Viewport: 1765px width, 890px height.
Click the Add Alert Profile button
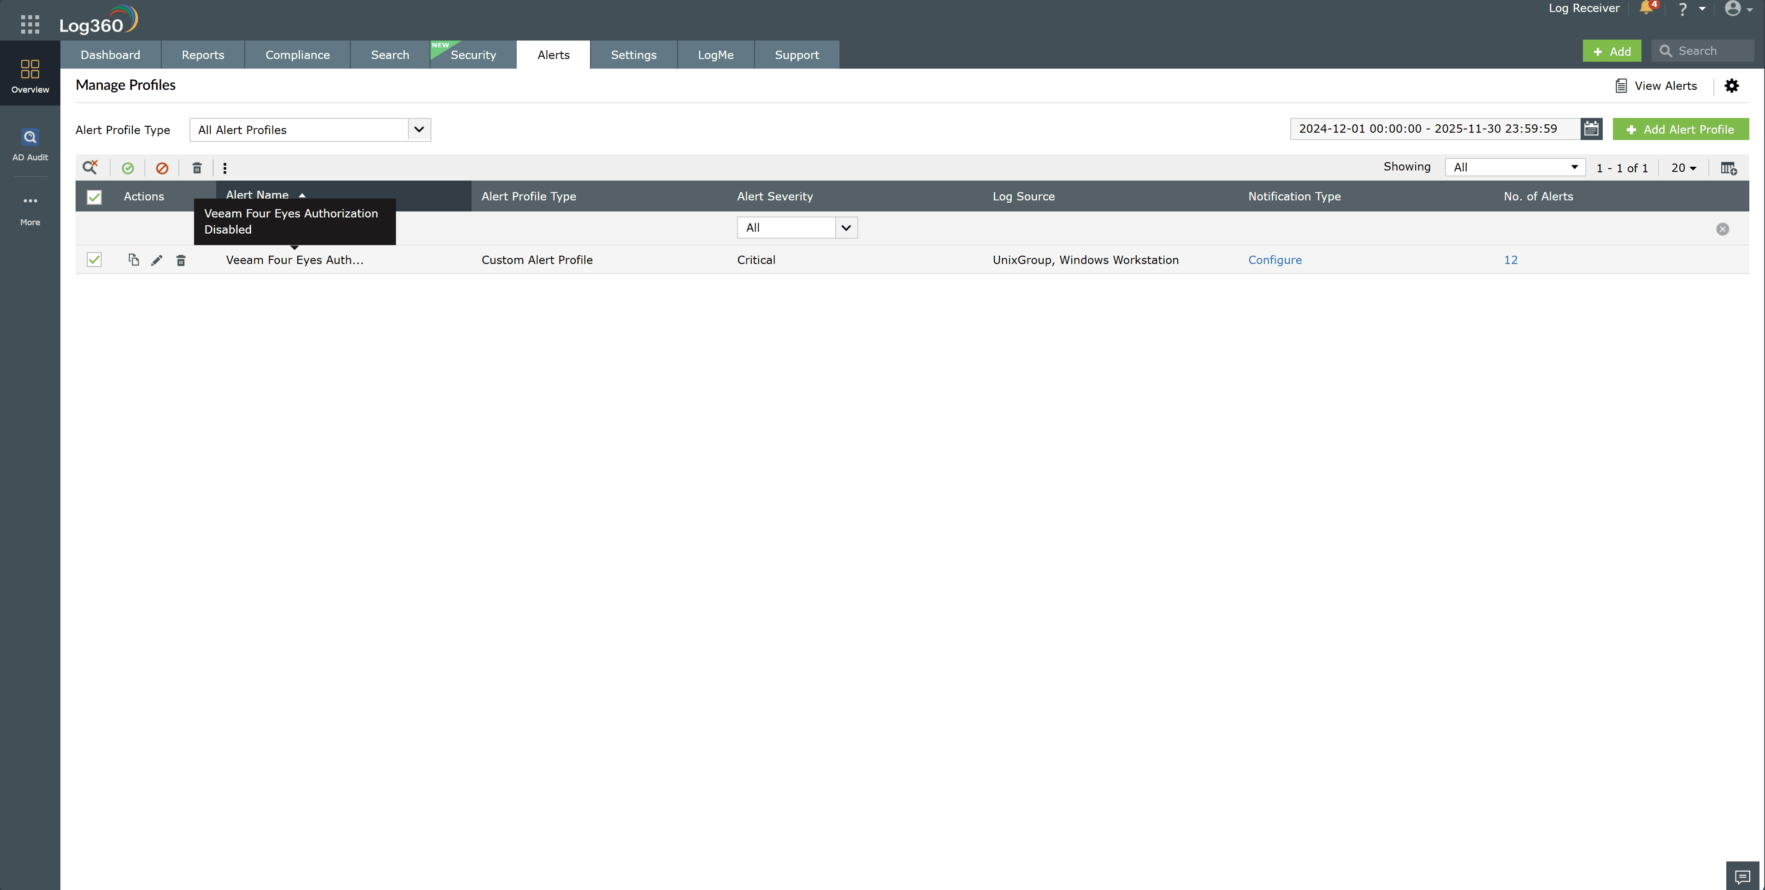coord(1680,129)
